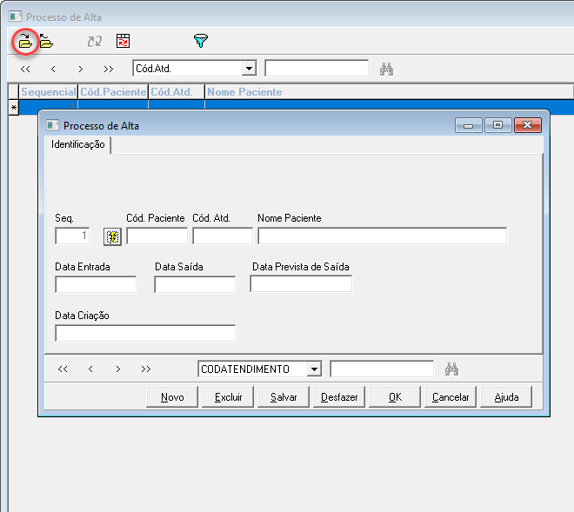This screenshot has width=574, height=512.
Task: Click the Cancelar button
Action: [451, 397]
